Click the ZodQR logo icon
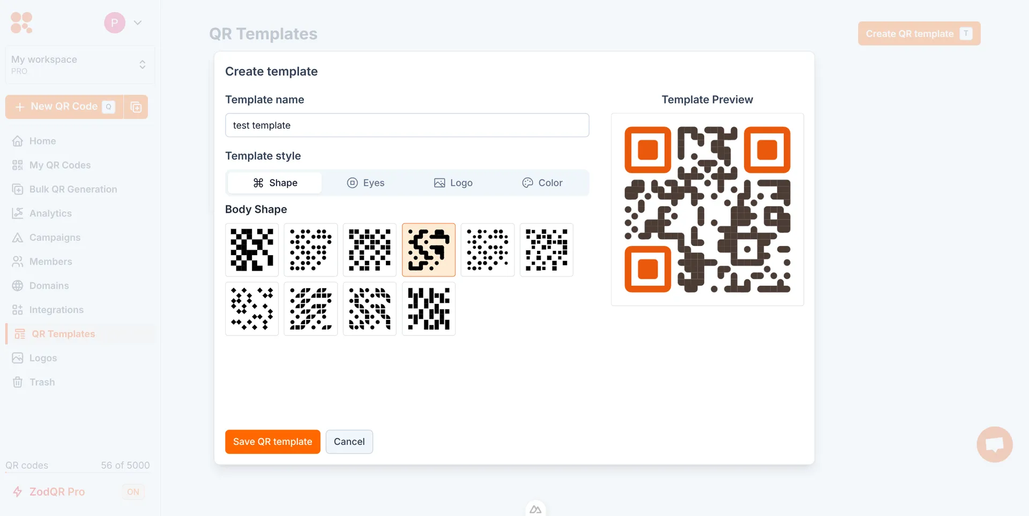The height and width of the screenshot is (516, 1029). (x=21, y=23)
